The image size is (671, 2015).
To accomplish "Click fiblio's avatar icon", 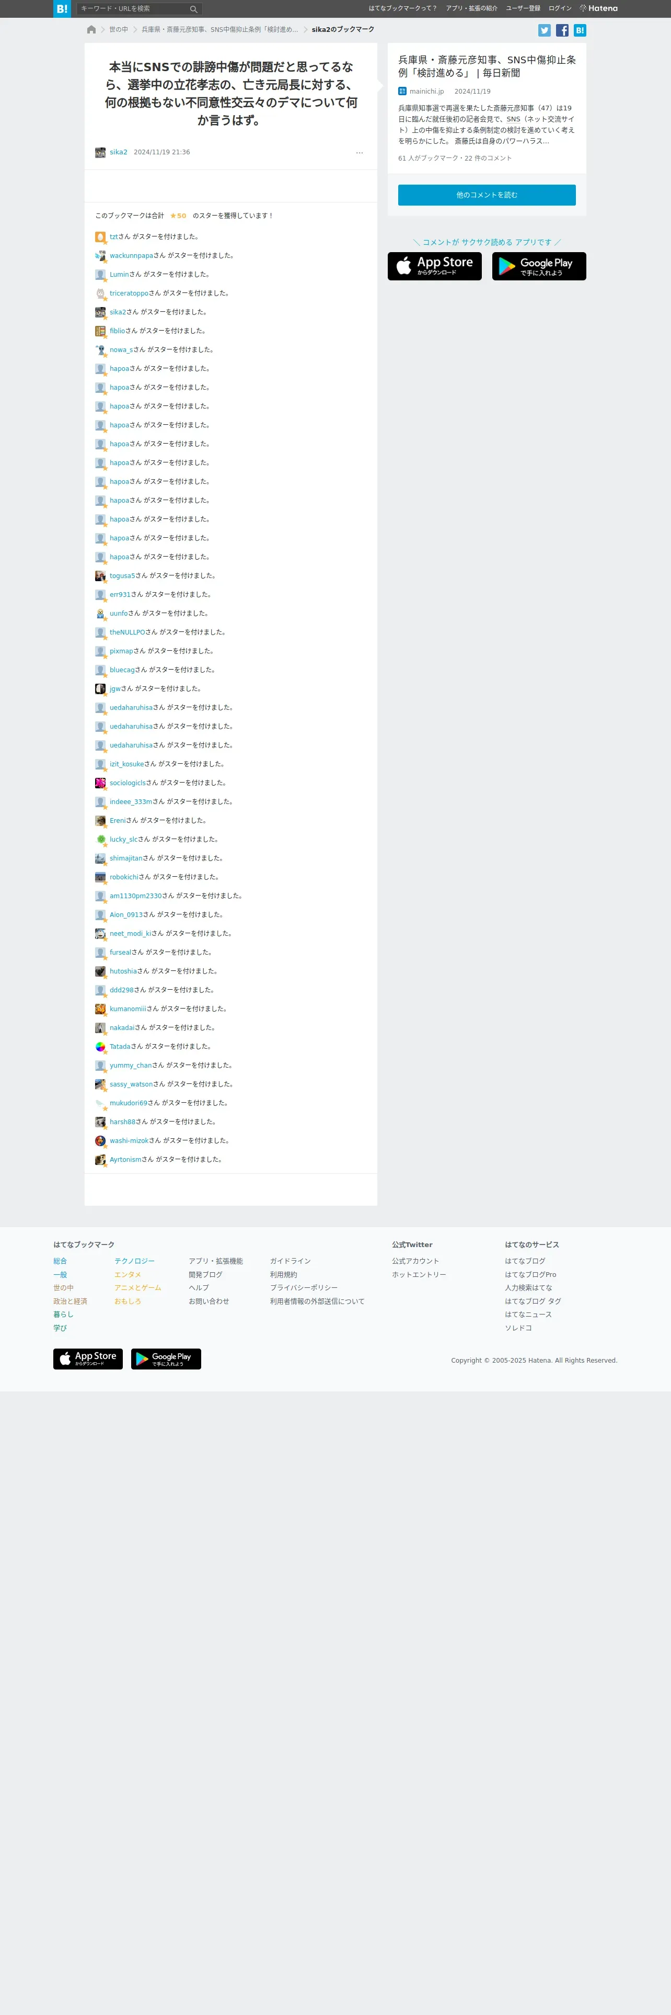I will (100, 331).
